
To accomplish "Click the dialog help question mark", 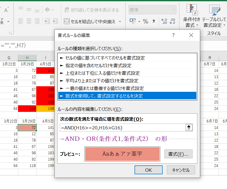I will point(173,35).
